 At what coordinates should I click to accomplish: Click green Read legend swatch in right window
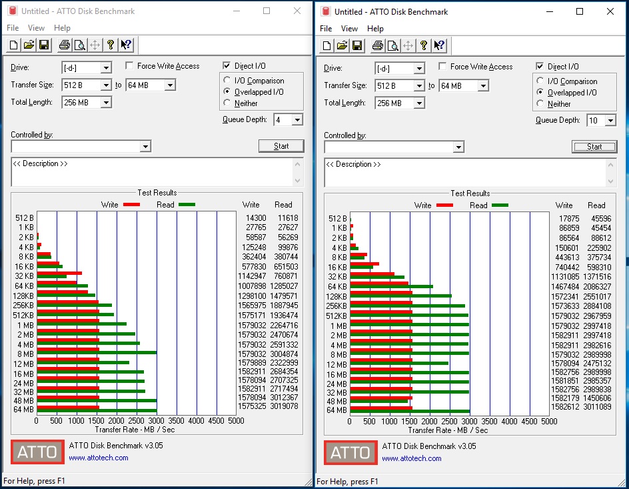(500, 205)
